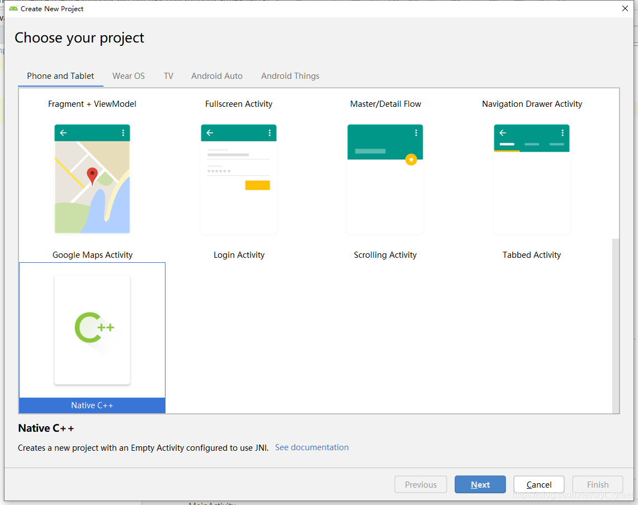This screenshot has width=638, height=505.
Task: Click the red map pin in Google Maps thumbnail
Action: coord(92,176)
